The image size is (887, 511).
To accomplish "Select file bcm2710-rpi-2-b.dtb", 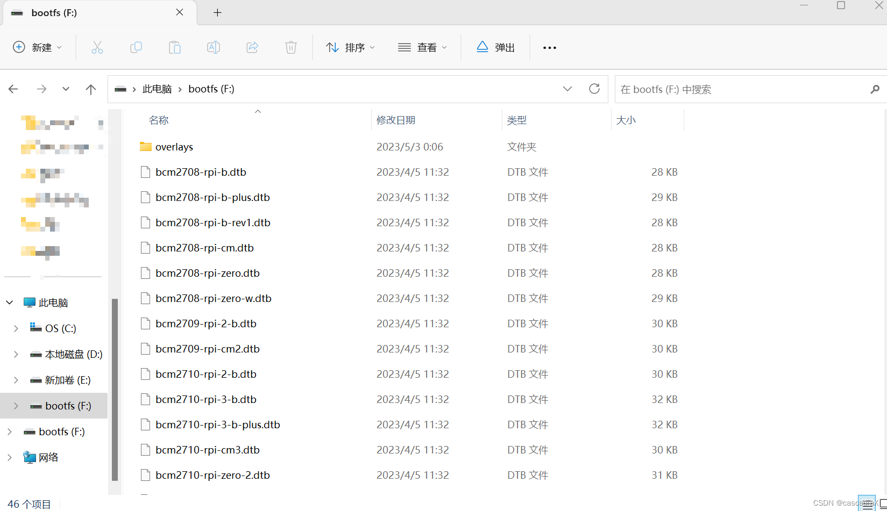I will point(206,374).
